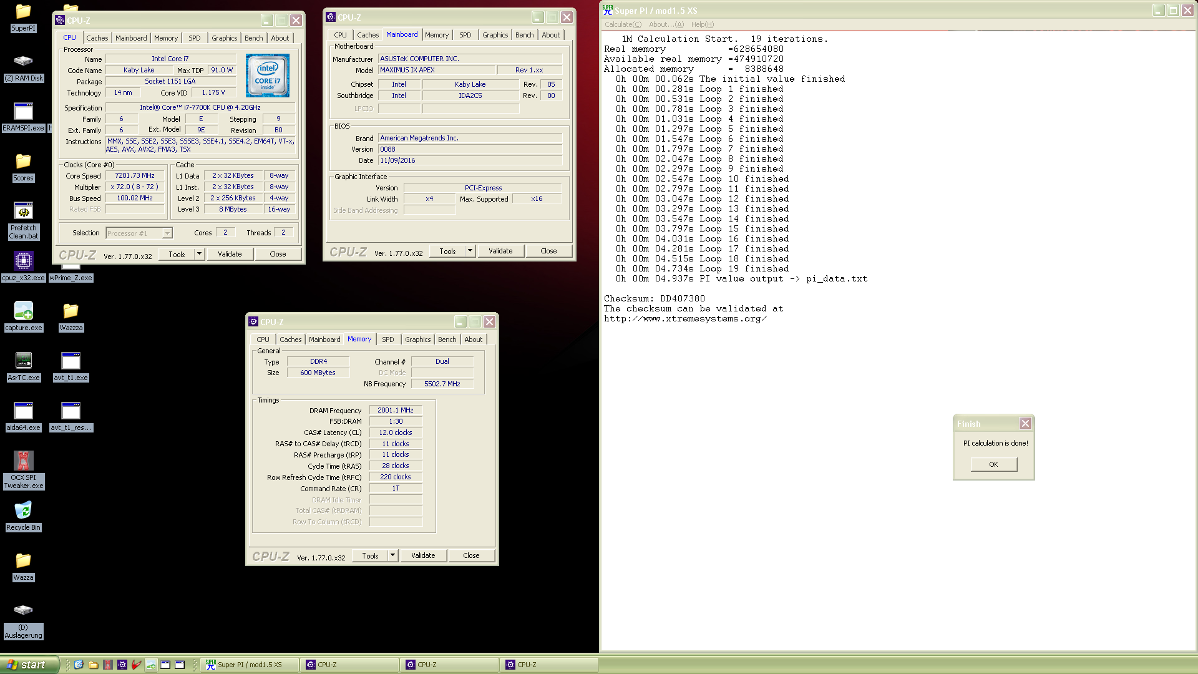The width and height of the screenshot is (1198, 674).
Task: Select wPrime_Z.exe desktop shortcut
Action: (71, 278)
